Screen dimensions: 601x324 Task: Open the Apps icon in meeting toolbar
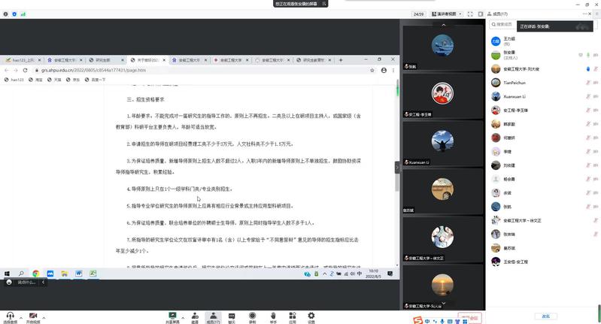click(293, 316)
